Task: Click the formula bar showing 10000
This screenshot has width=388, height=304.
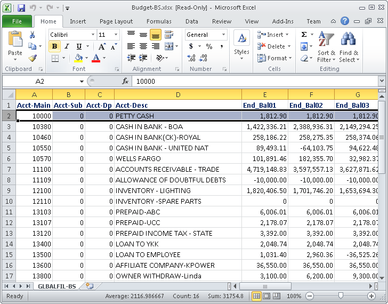Action: click(255, 81)
